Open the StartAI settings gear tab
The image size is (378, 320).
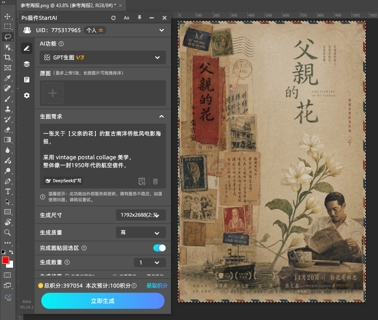[27, 95]
